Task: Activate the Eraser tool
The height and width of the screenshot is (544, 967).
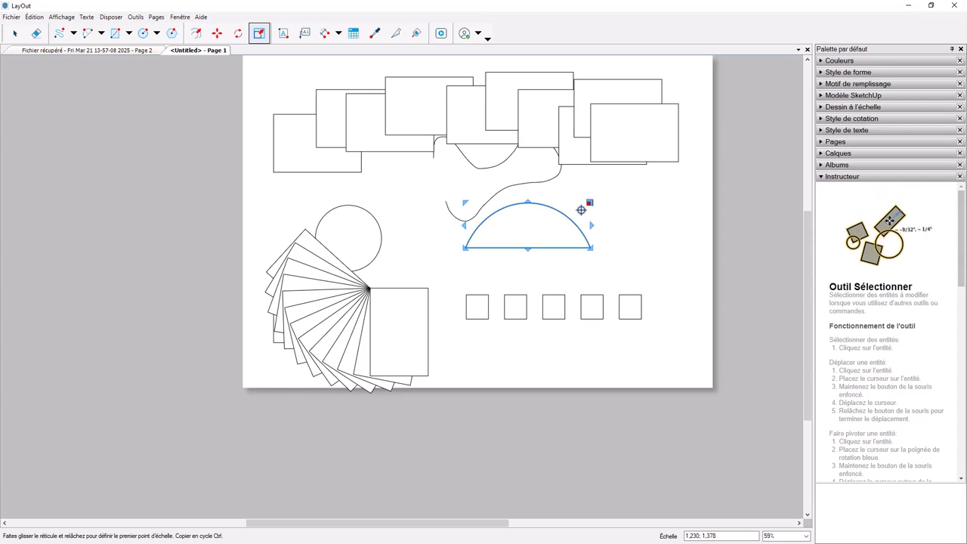Action: pyautogui.click(x=36, y=32)
